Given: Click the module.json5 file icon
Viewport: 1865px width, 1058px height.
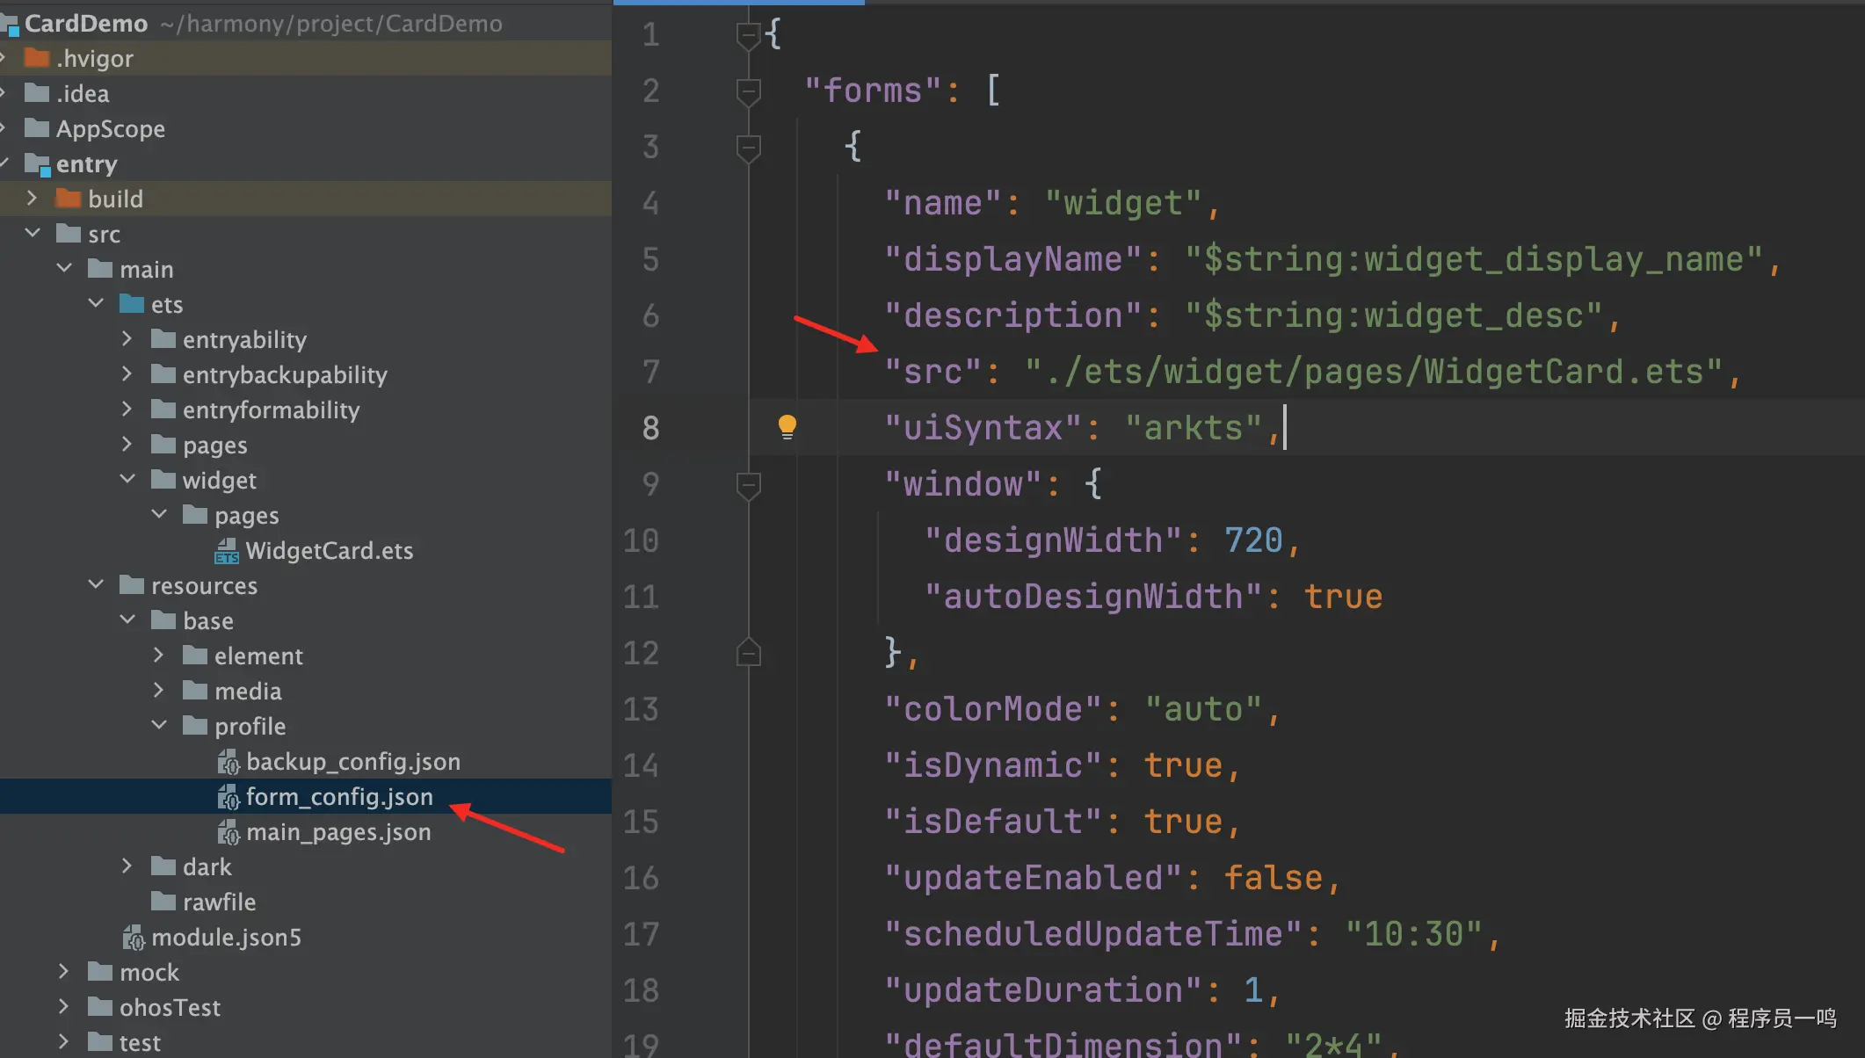Looking at the screenshot, I should point(134,938).
